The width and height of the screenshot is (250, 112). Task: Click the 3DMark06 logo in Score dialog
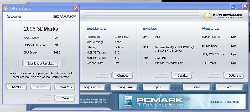[65, 16]
